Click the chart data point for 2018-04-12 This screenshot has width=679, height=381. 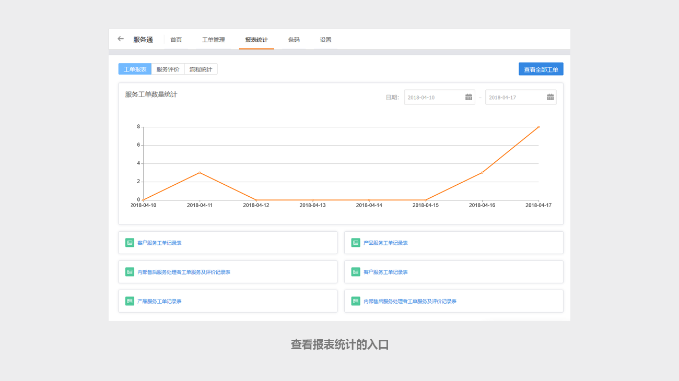pos(256,200)
